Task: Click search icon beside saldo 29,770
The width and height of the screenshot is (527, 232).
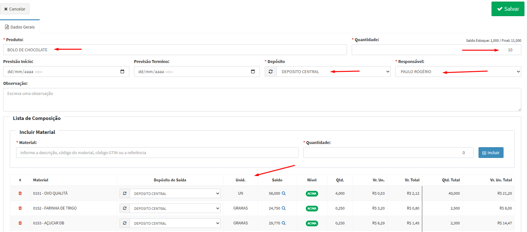Action: (x=284, y=223)
